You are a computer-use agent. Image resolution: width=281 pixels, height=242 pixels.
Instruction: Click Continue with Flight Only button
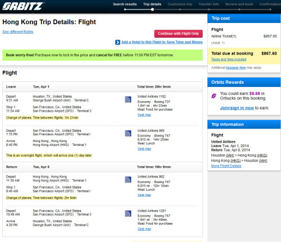coord(178,34)
